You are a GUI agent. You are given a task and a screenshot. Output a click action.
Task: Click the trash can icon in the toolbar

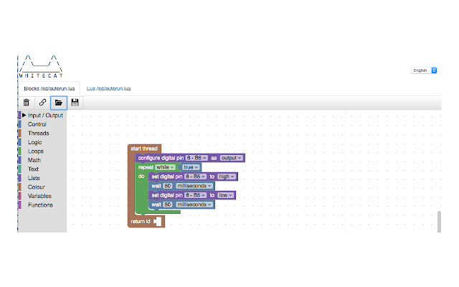(x=27, y=103)
